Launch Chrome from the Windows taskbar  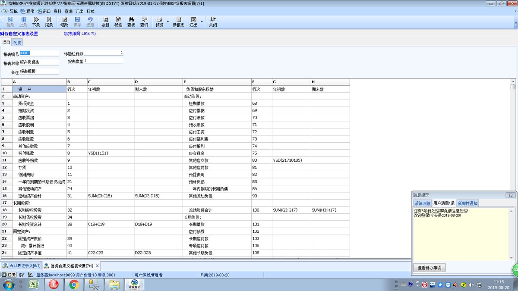[74, 285]
